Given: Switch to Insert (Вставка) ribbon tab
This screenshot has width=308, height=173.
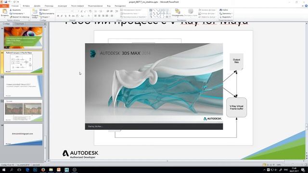Looking at the screenshot, I should [26, 6].
